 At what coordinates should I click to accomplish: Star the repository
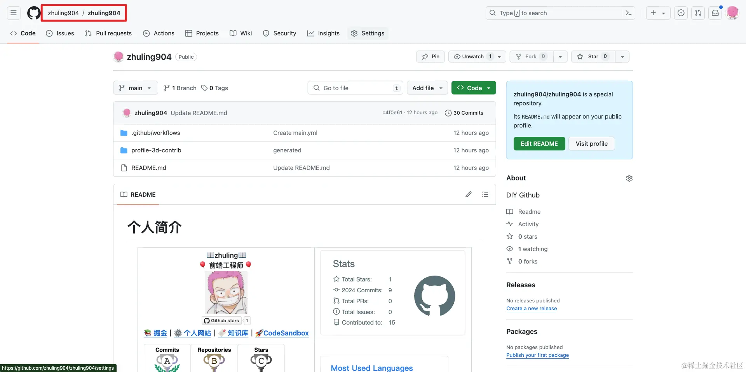click(593, 57)
